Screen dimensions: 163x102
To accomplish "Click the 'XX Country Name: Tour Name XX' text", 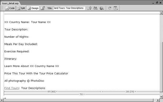I will (x=28, y=22).
